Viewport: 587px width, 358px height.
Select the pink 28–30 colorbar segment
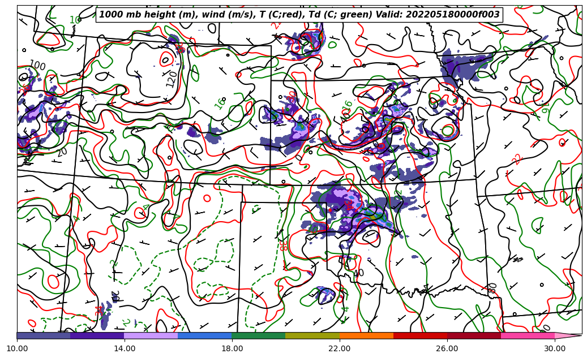point(528,335)
